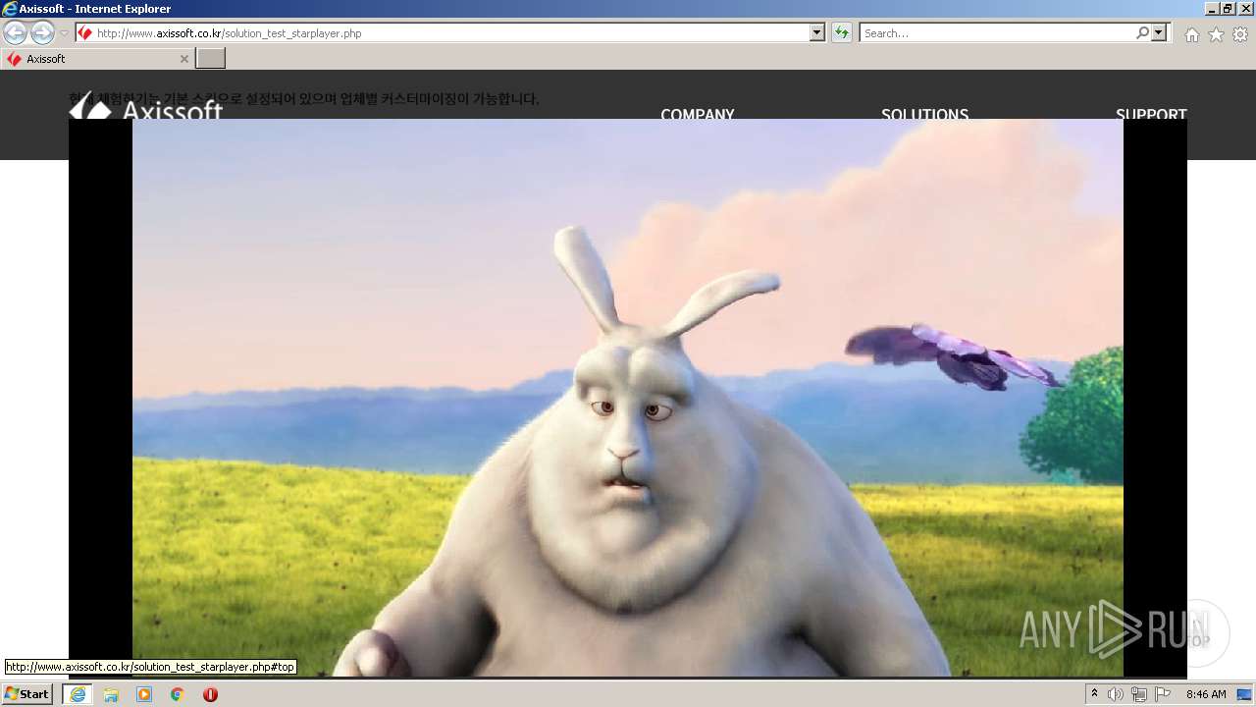Screen dimensions: 1256x707
Task: Go back with the browser Back arrow
Action: [15, 32]
